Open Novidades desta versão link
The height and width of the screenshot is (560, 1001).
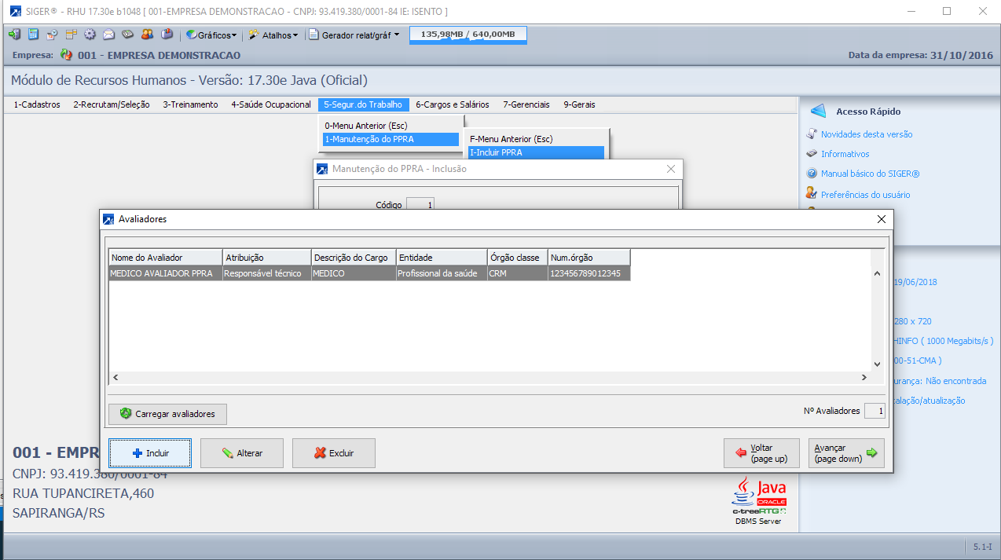click(x=867, y=134)
